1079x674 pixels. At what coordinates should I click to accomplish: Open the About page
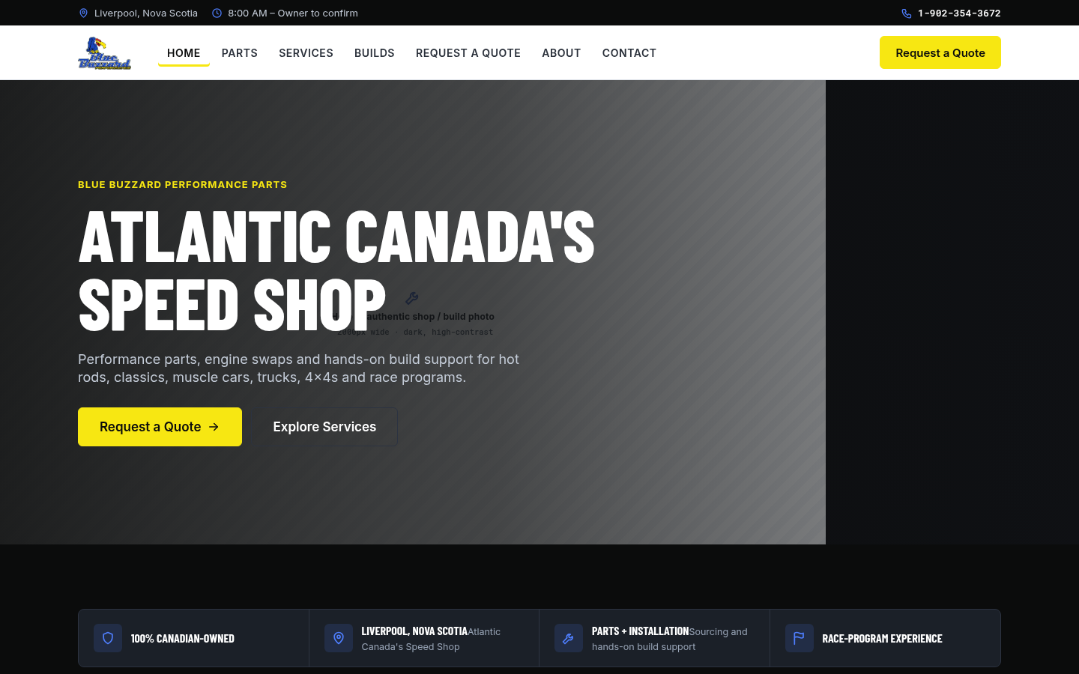tap(561, 53)
